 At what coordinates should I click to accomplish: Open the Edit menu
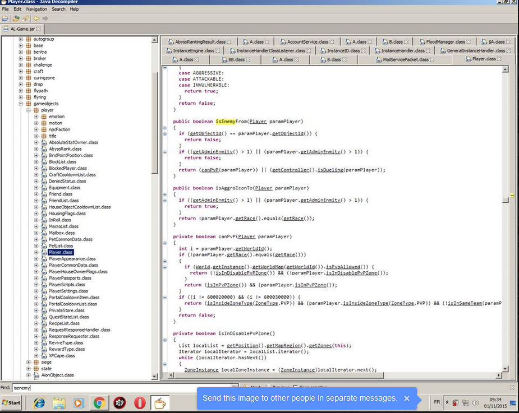17,9
